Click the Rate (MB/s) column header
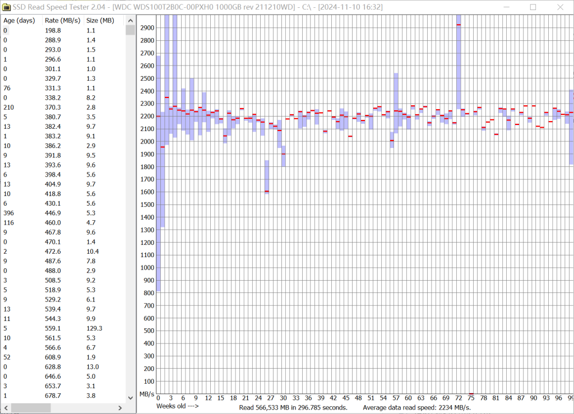This screenshot has height=414, width=574. click(63, 21)
